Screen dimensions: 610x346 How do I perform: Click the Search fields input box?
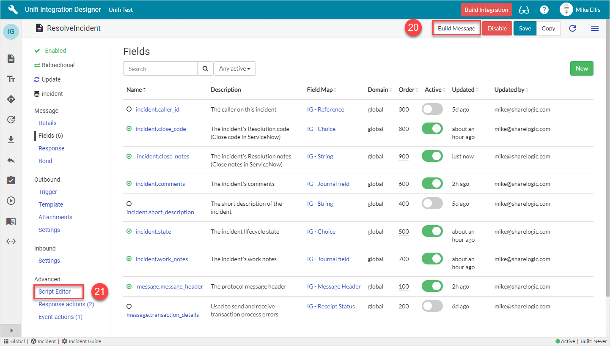(x=160, y=69)
